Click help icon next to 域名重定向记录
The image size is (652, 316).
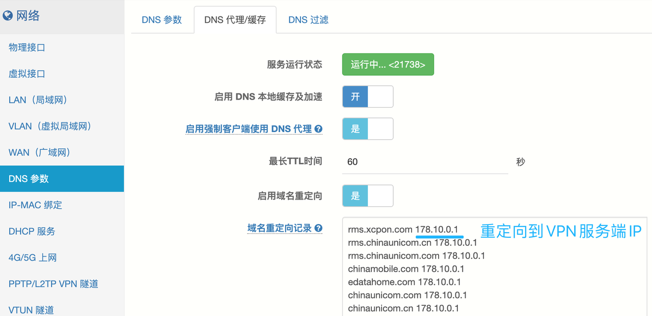(318, 228)
